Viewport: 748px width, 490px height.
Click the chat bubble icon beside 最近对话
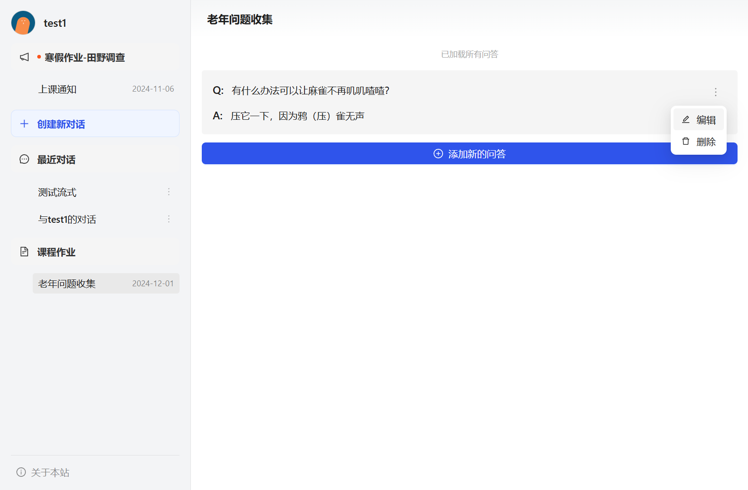pos(25,159)
